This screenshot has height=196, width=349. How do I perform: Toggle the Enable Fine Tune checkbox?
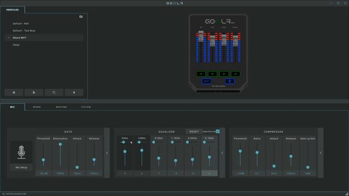pyautogui.click(x=218, y=132)
